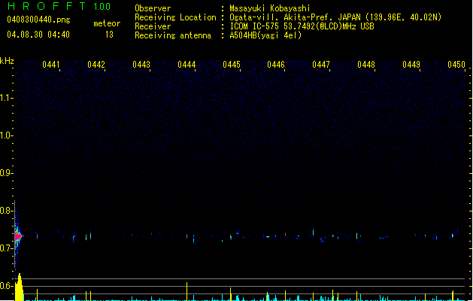Click the 0.7 kHz axis label
This screenshot has width=473, height=301.
(x=6, y=248)
